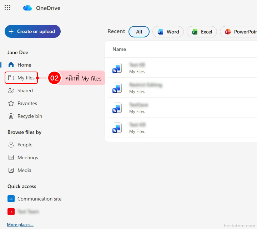Open the More places link
This screenshot has height=229, width=257.
click(20, 225)
